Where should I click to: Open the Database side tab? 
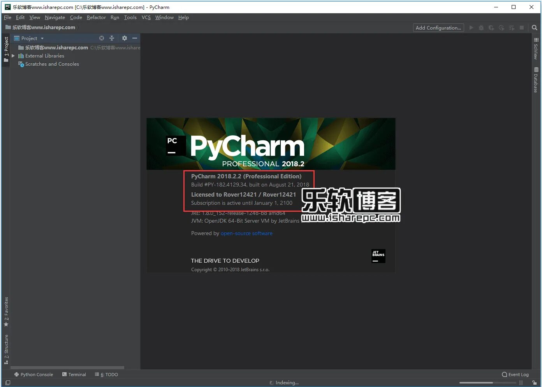(x=536, y=80)
